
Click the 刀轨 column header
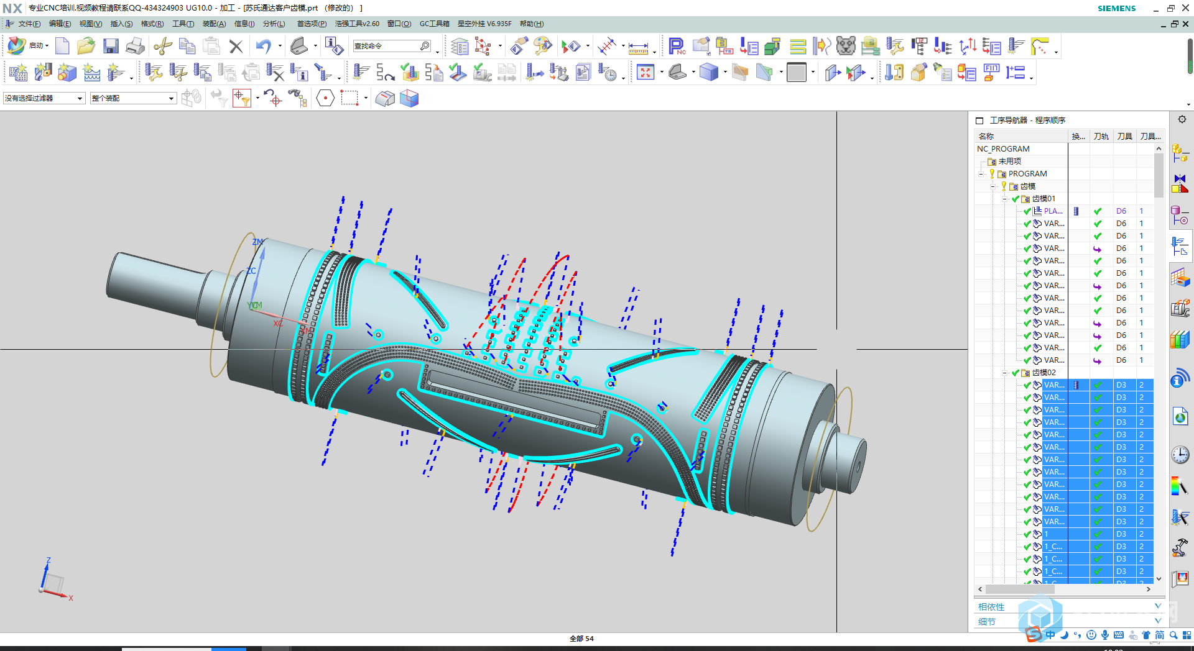1101,136
